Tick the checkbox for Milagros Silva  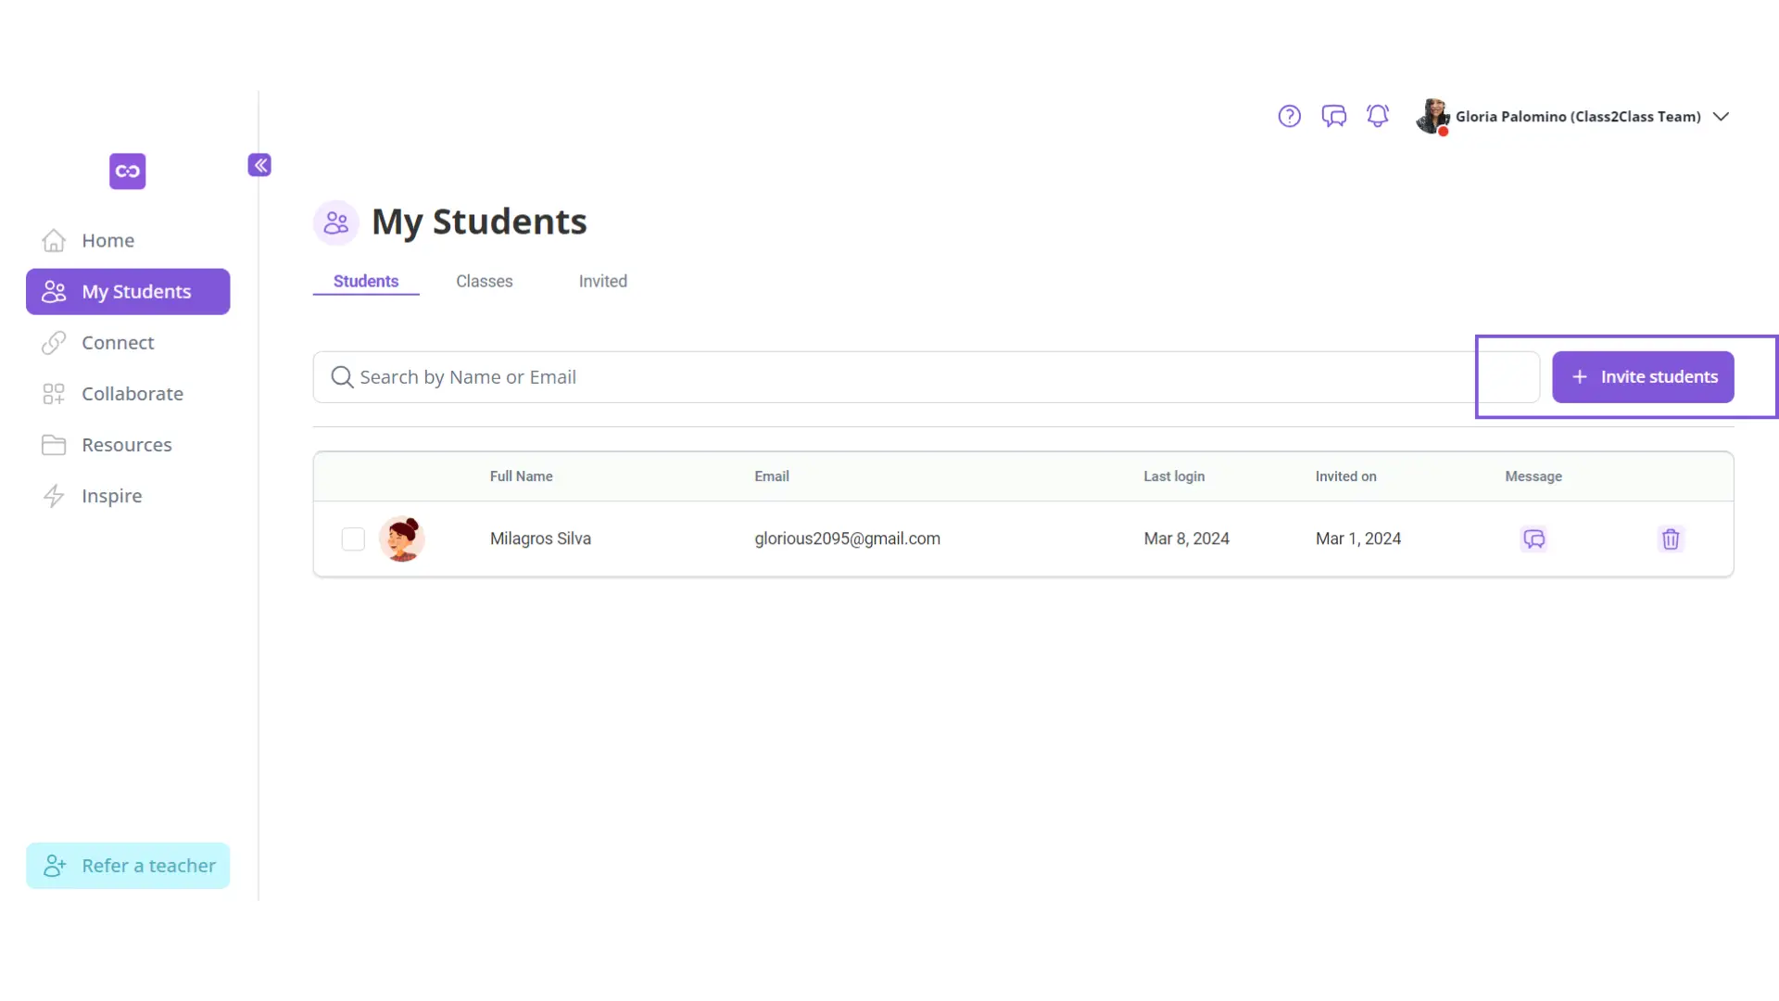[353, 539]
